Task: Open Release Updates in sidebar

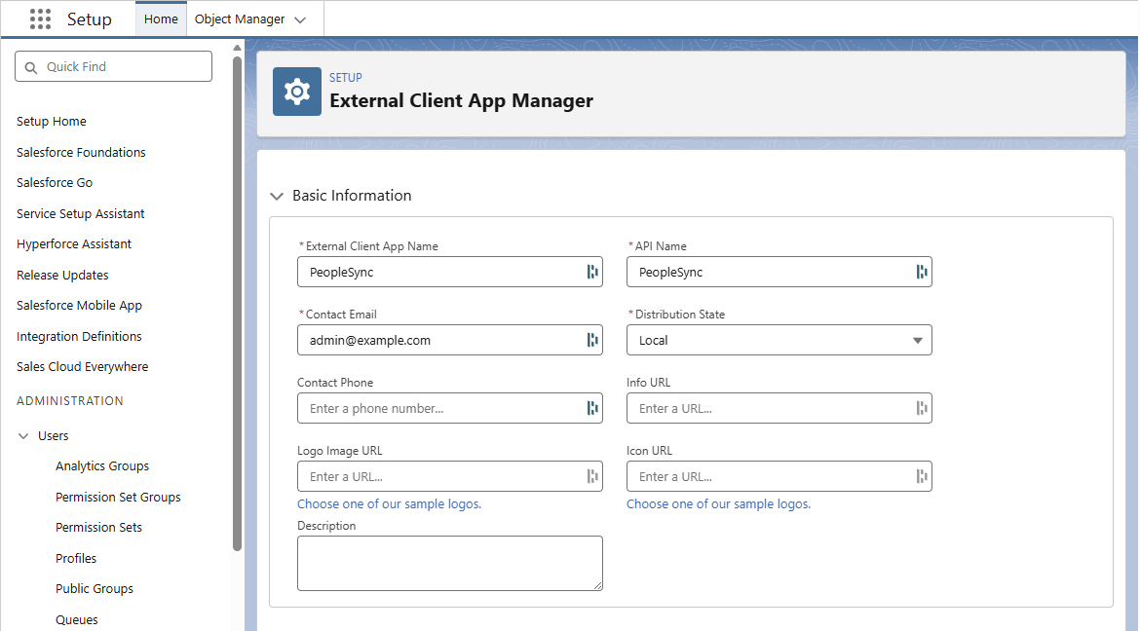Action: point(62,275)
